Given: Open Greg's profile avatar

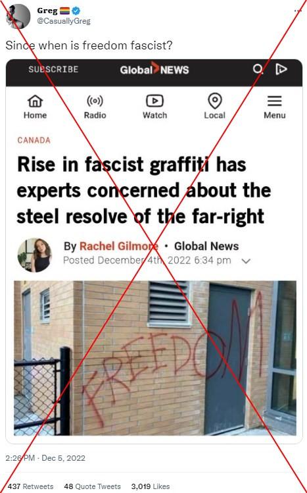Looking at the screenshot, I should [18, 16].
